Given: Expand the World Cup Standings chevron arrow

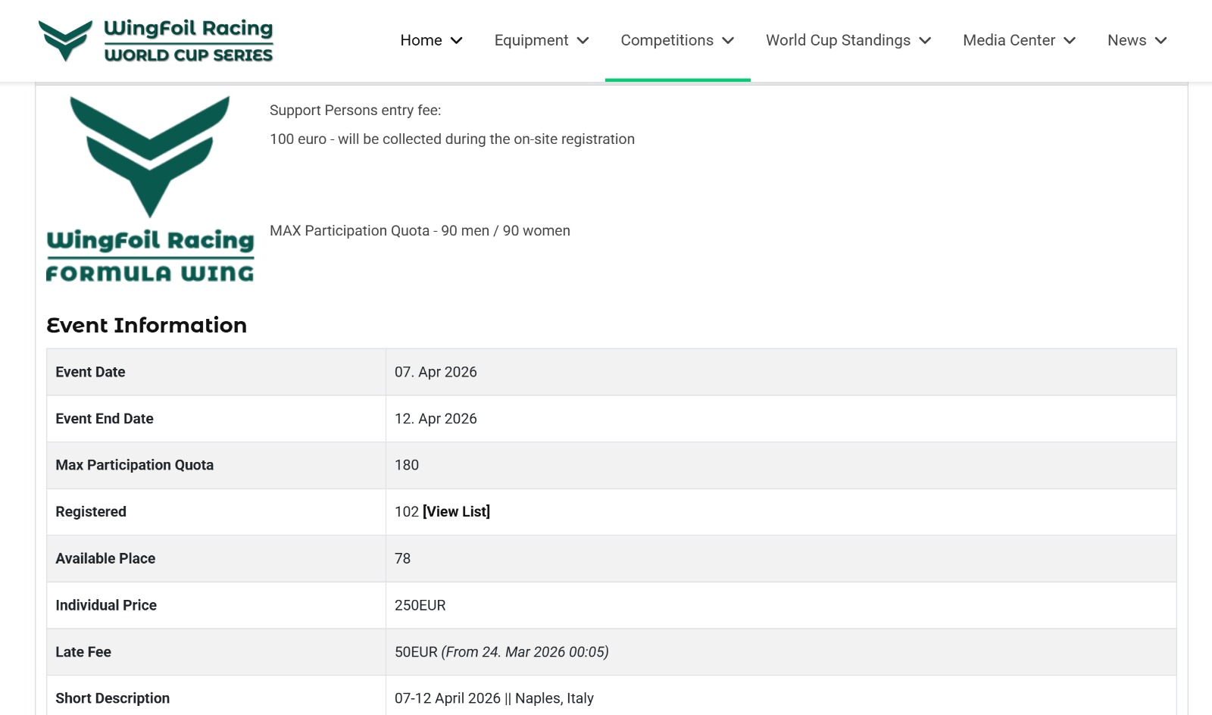Looking at the screenshot, I should 925,41.
